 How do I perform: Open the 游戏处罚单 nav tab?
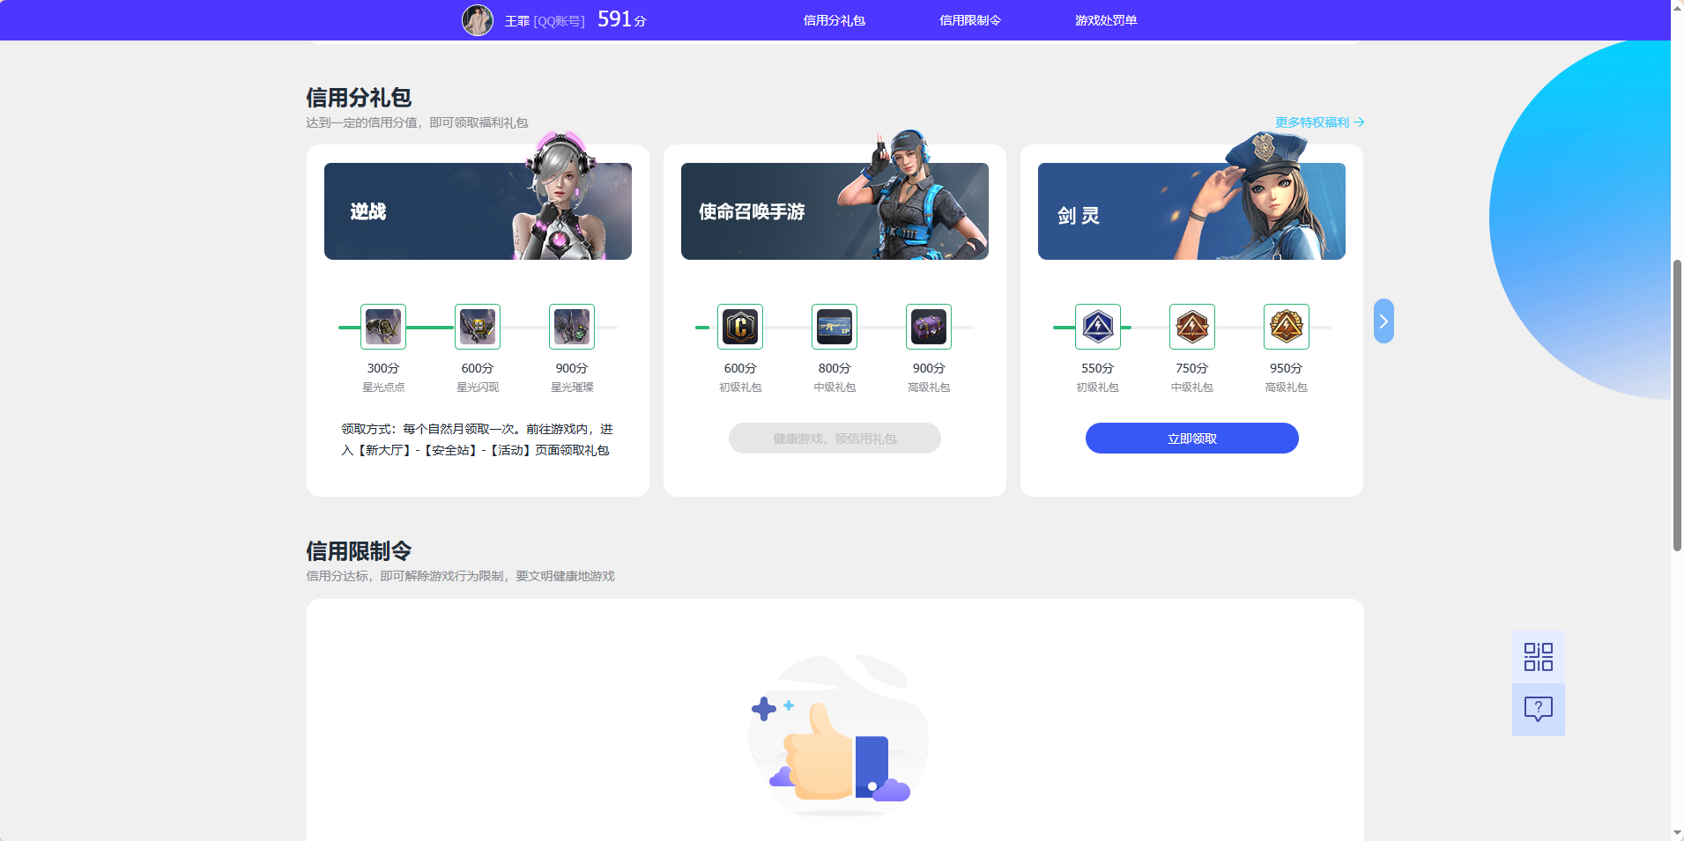coord(1105,20)
